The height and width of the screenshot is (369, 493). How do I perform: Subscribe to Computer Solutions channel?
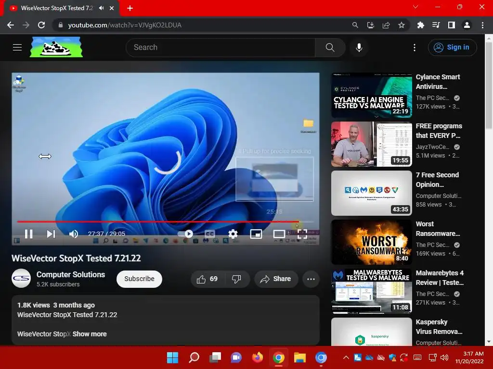(139, 279)
